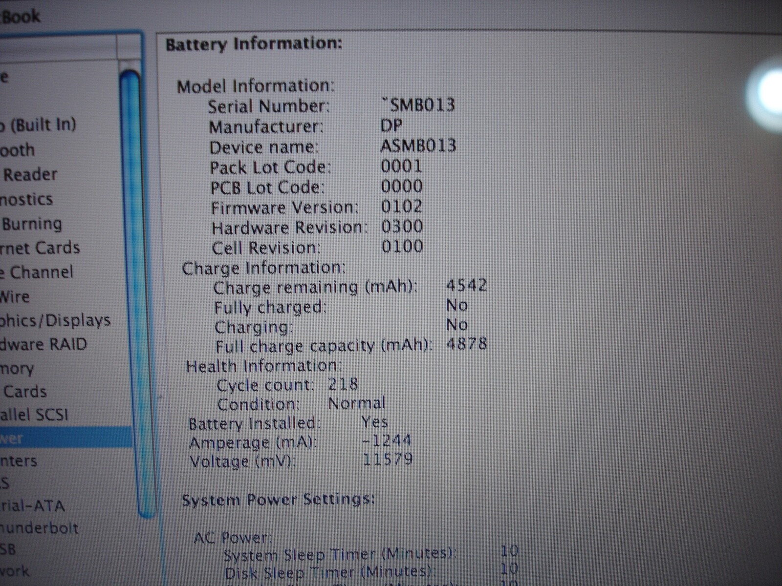The width and height of the screenshot is (782, 586).
Task: Click the "No" value beside Fully charged
Action: click(x=457, y=305)
